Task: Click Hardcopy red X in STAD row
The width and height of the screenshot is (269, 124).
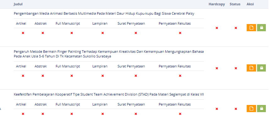Action: (217, 109)
